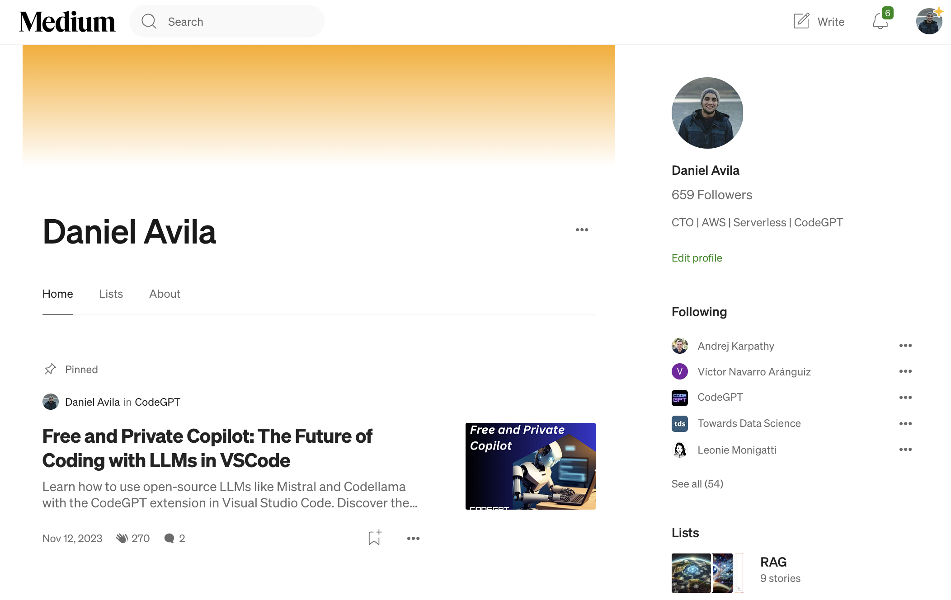Open the Medium logo home link
Image resolution: width=951 pixels, height=600 pixels.
67,22
